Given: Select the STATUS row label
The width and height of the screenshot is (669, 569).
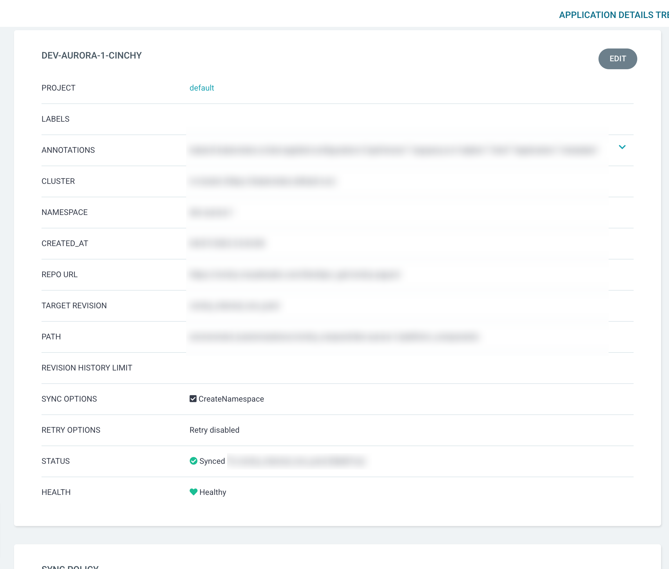Looking at the screenshot, I should coord(56,461).
